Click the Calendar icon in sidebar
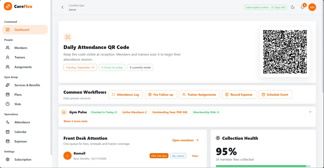The height and width of the screenshot is (168, 324). (x=8, y=132)
